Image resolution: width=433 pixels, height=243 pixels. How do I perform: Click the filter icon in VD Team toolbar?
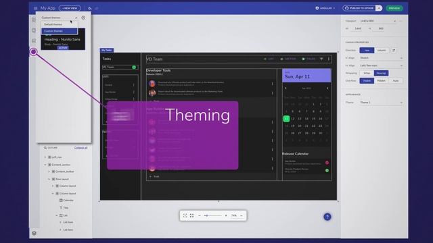[x=321, y=59]
